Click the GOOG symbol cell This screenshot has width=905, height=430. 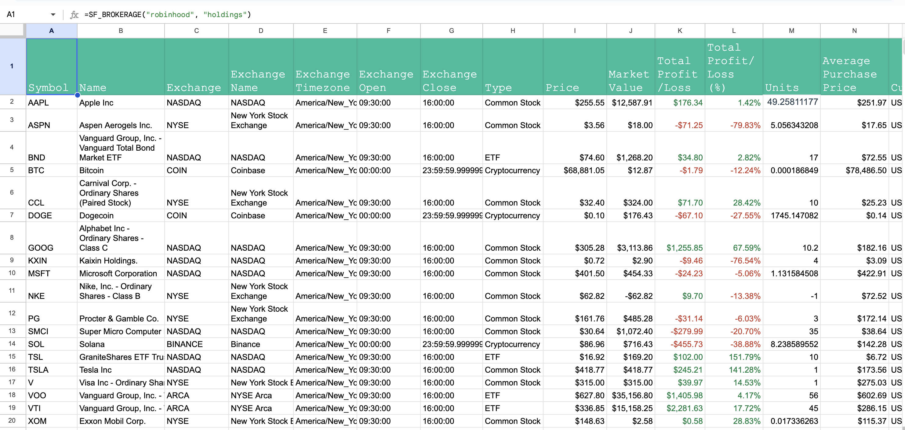(52, 238)
